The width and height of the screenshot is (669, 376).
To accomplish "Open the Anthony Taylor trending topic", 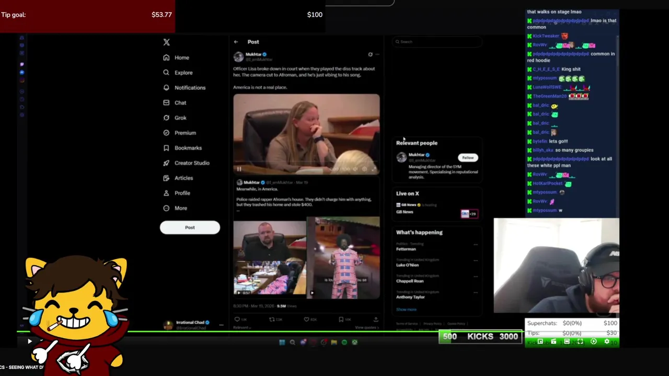I will 410,297.
